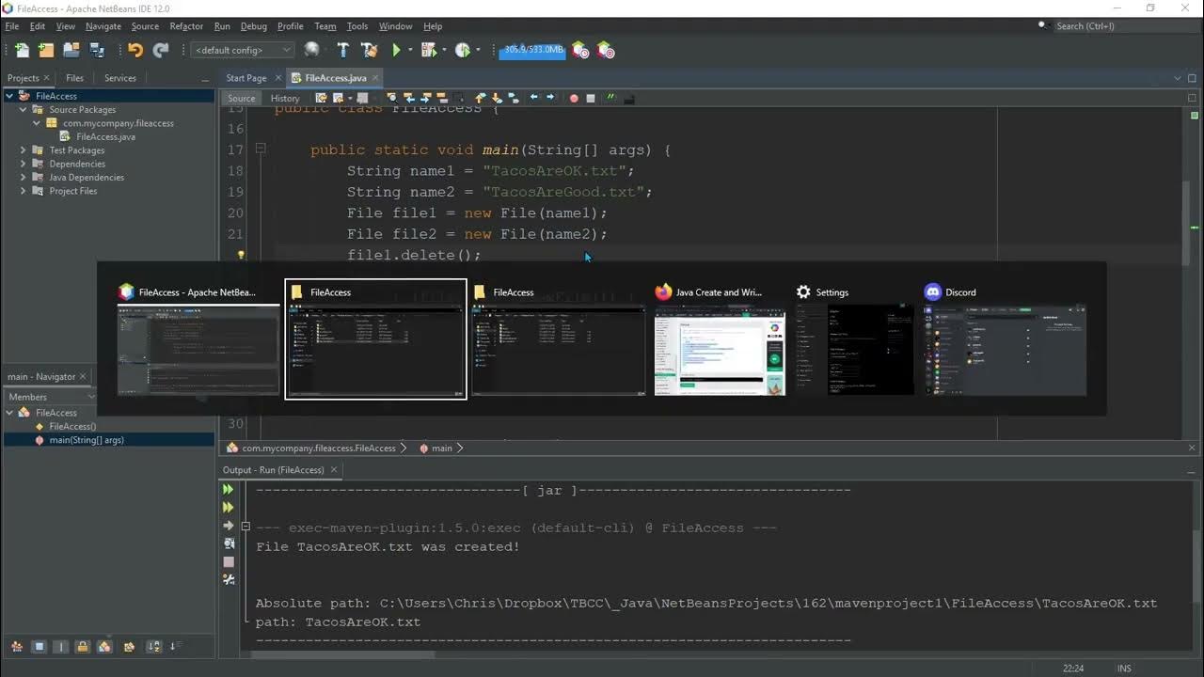The width and height of the screenshot is (1204, 677).
Task: Re-run with the green double-arrow Output icon
Action: 228,489
